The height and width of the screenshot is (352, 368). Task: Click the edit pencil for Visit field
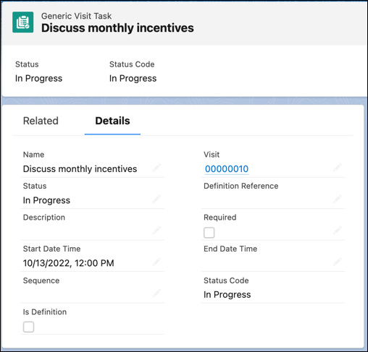(x=338, y=168)
